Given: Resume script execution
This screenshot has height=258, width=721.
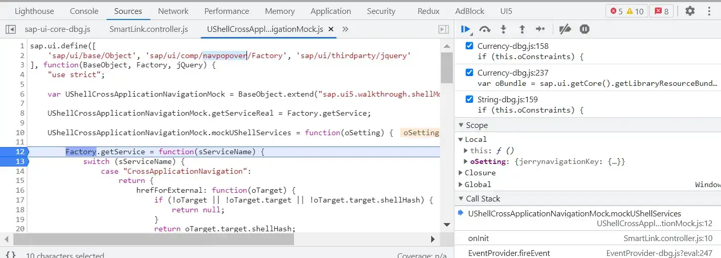Looking at the screenshot, I should [x=466, y=29].
